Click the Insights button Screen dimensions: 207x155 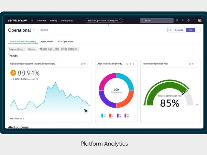click(x=179, y=30)
